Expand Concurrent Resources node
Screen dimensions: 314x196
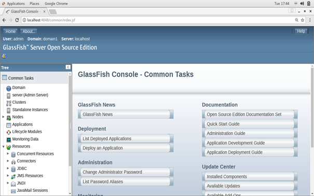[8, 153]
